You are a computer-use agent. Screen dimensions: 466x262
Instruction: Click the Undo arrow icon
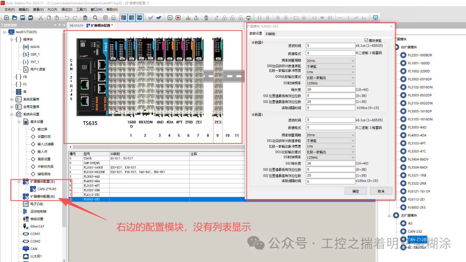tap(67, 18)
